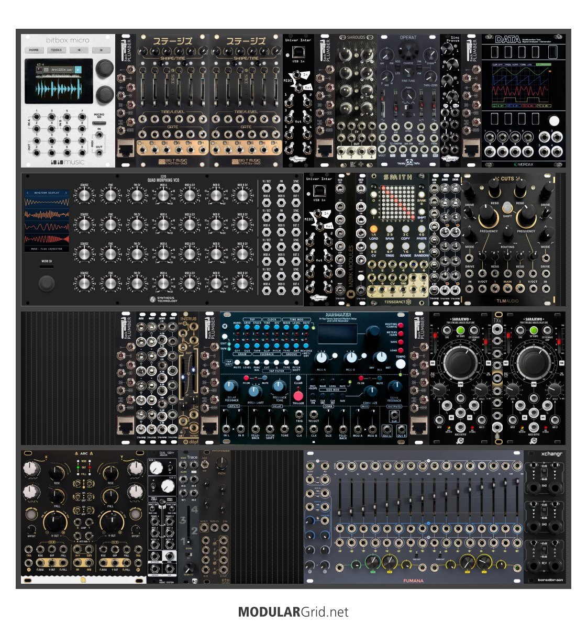The image size is (587, 623).
Task: Hit the blue play icon on bitbox screen
Action: click(x=78, y=70)
